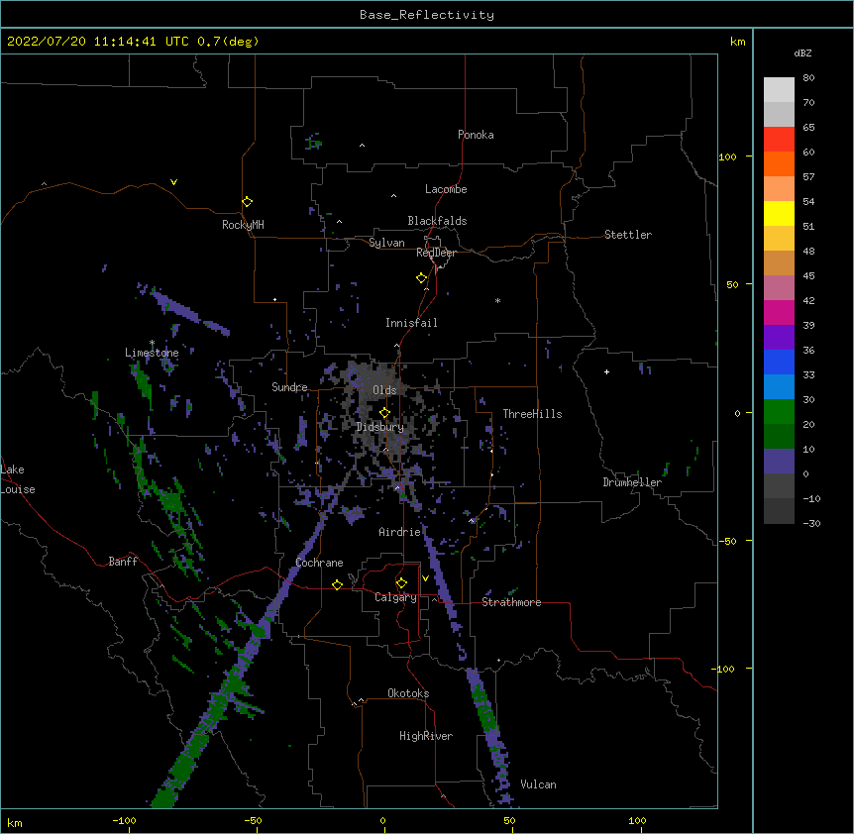The width and height of the screenshot is (854, 834).
Task: Click the 30–33 dBZ light blue swatch
Action: pyautogui.click(x=779, y=387)
